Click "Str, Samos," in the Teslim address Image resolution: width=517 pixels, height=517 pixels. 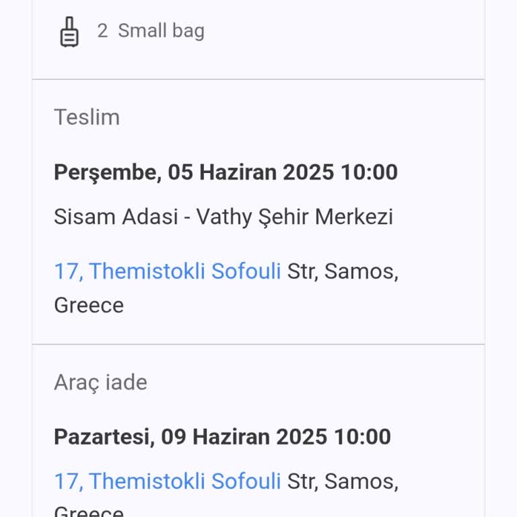coord(343,271)
